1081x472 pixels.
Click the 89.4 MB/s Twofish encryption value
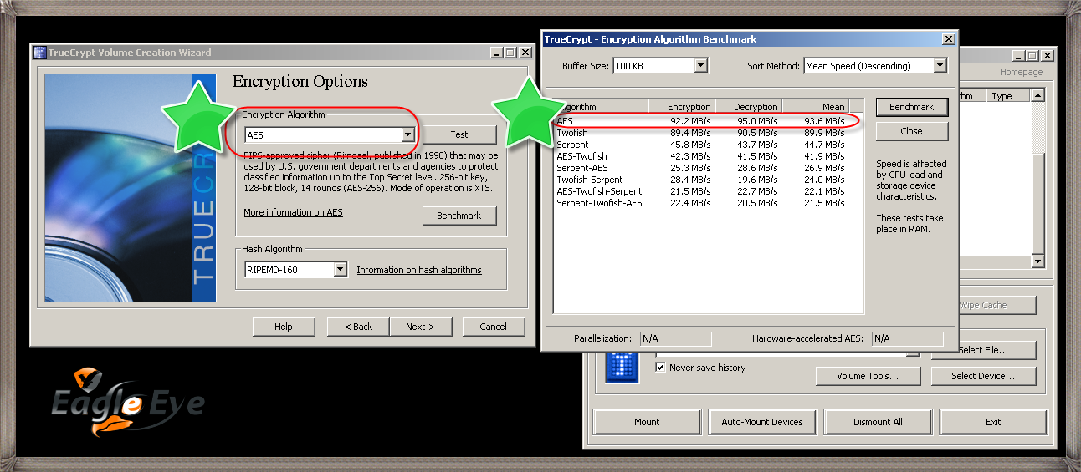(x=691, y=133)
